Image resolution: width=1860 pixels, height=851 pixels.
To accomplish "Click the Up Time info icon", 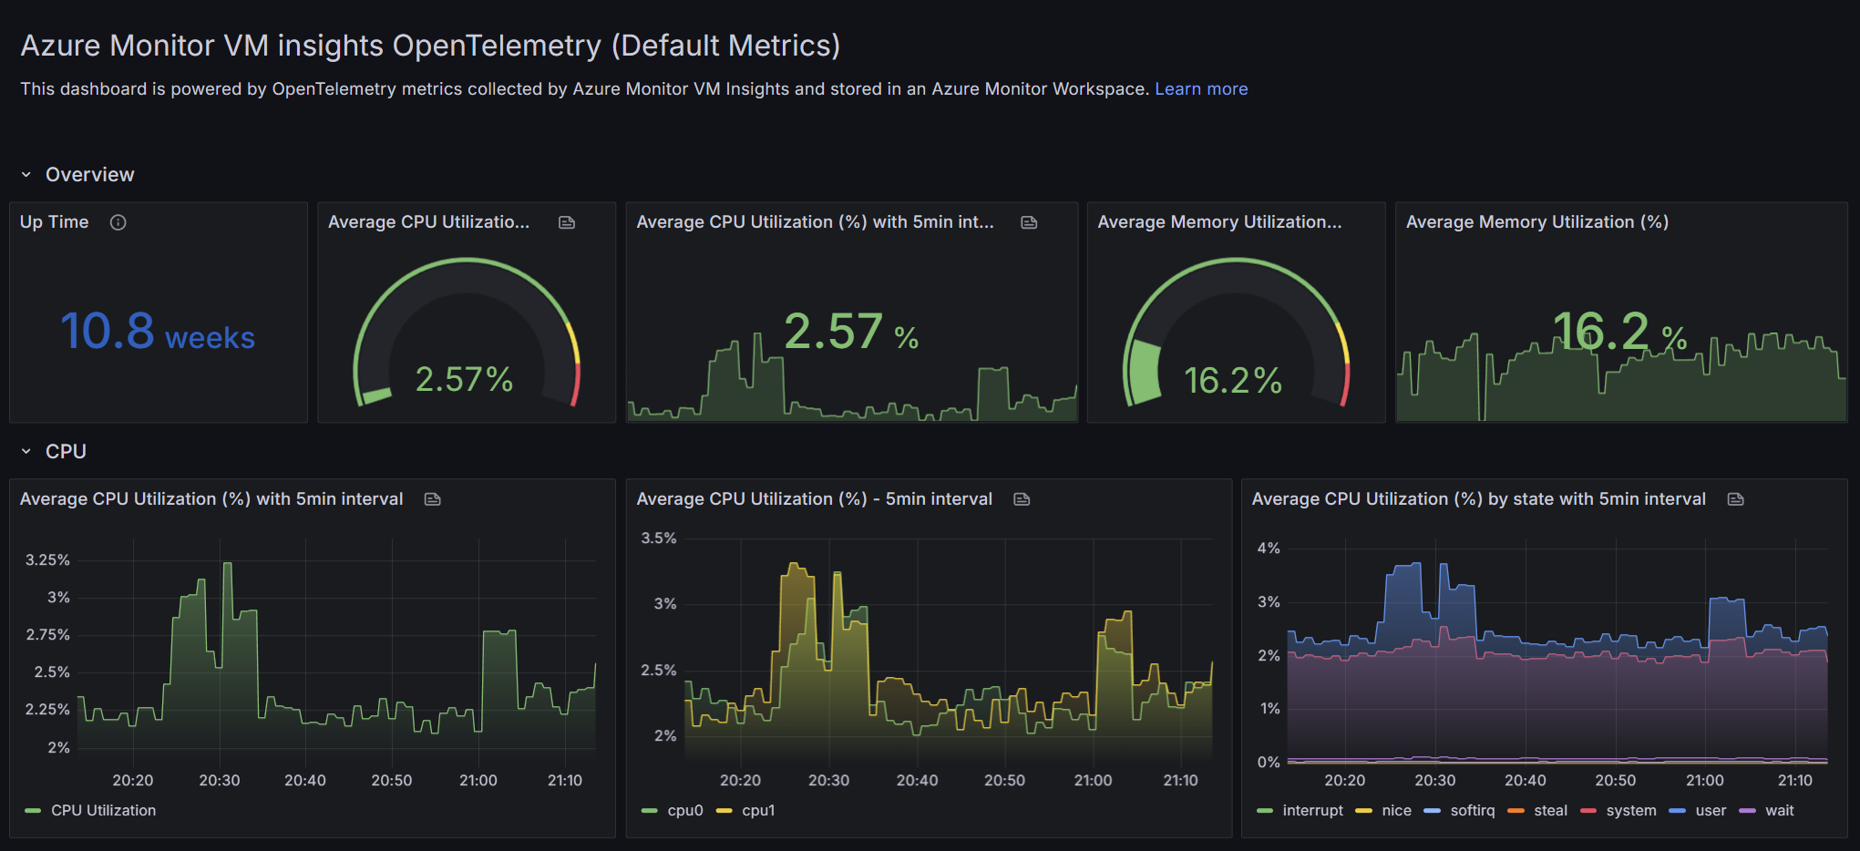I will pos(118,222).
